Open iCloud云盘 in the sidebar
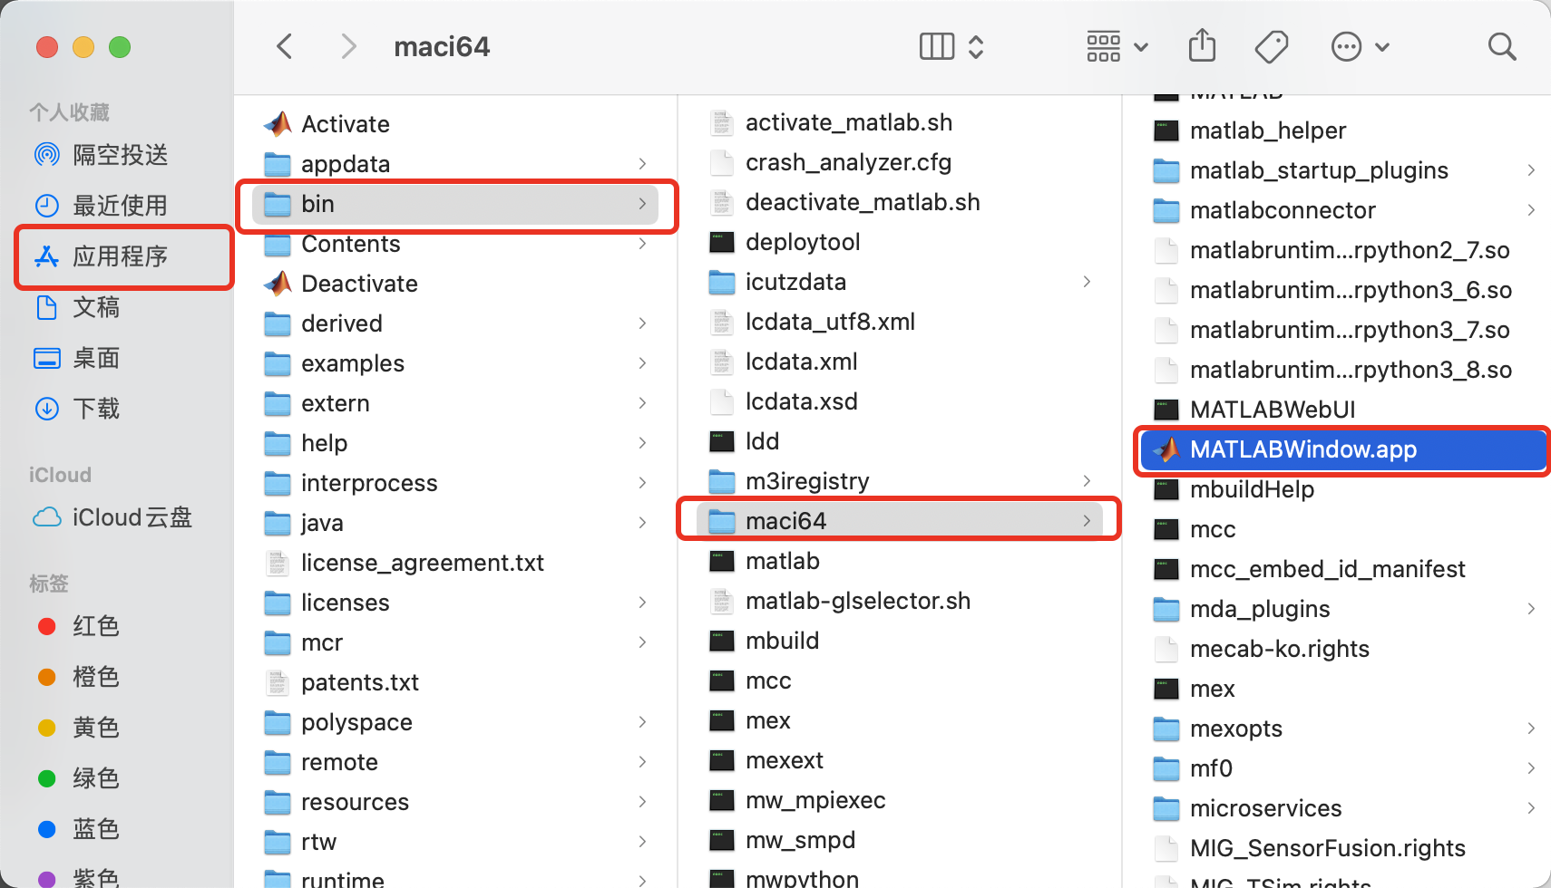 tap(112, 517)
